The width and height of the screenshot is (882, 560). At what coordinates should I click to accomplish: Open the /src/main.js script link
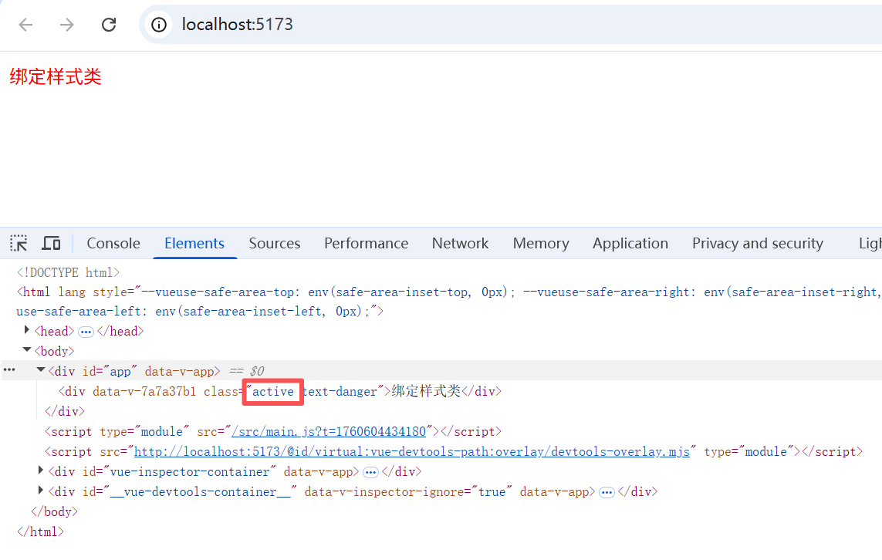[x=329, y=431]
